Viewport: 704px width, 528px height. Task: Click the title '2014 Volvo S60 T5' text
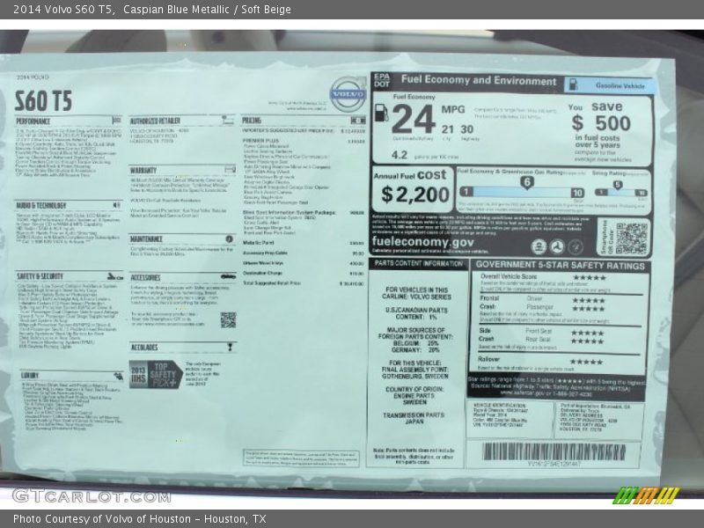62,9
